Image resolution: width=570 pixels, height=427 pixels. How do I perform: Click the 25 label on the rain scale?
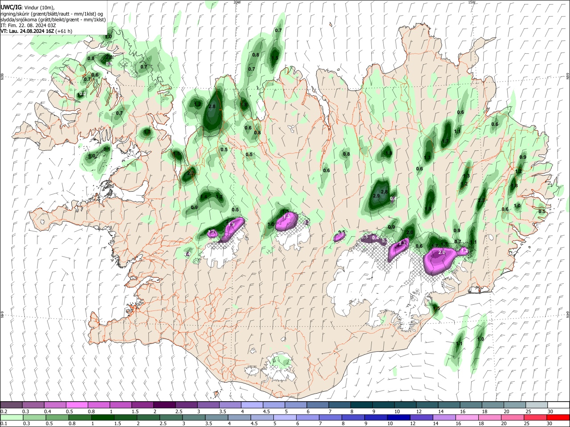click(x=527, y=424)
